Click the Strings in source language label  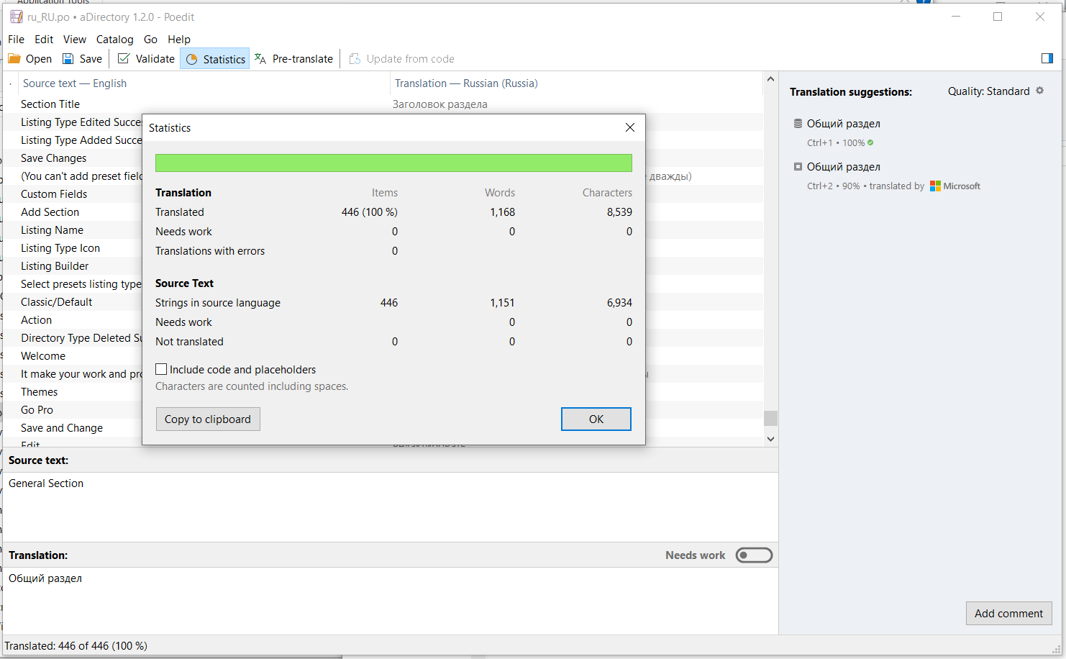218,303
